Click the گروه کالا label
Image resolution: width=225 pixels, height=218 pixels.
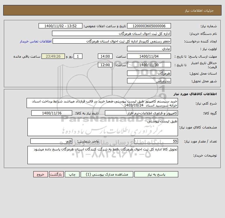click(x=210, y=113)
